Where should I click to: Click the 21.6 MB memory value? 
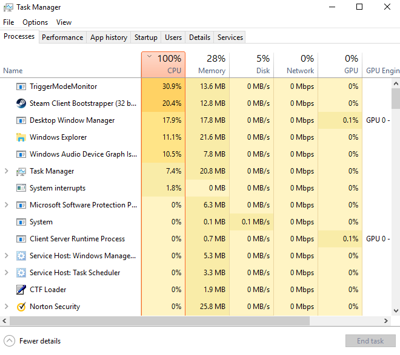213,137
